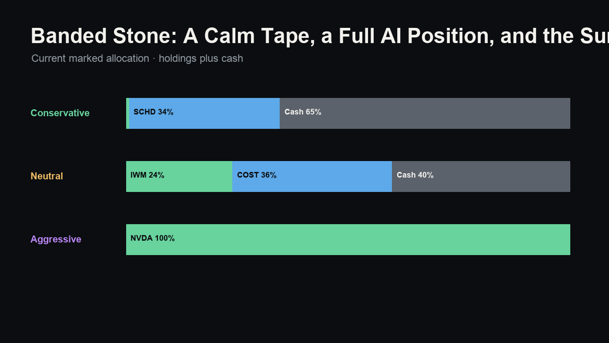Click the thin green sliver in Conservative bar
Viewport: 609px width, 343px height.
[127, 113]
